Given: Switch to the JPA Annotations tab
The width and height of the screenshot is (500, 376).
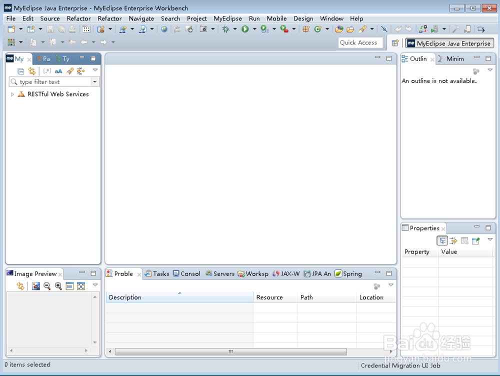Looking at the screenshot, I should pyautogui.click(x=317, y=273).
